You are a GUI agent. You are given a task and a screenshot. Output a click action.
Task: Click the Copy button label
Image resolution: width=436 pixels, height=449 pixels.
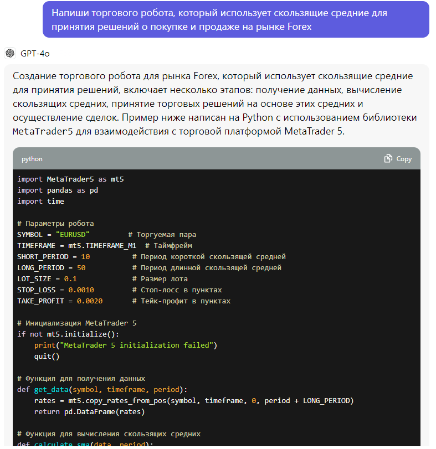tap(404, 159)
